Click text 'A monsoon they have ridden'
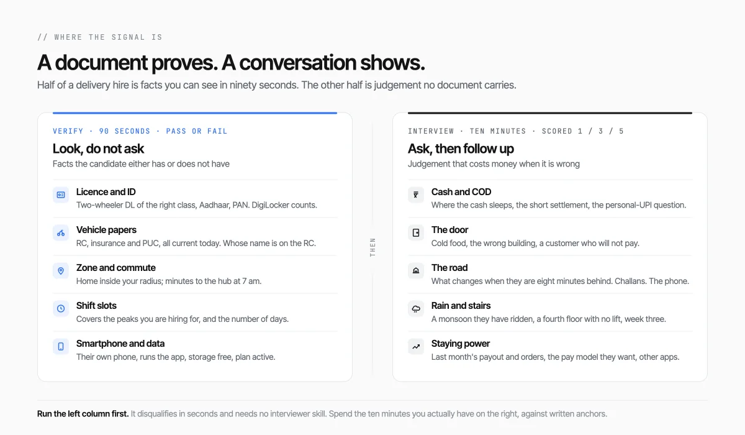Viewport: 745px width, 435px height. coord(483,319)
